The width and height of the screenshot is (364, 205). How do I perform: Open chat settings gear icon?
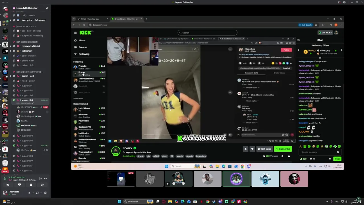[x=330, y=159]
